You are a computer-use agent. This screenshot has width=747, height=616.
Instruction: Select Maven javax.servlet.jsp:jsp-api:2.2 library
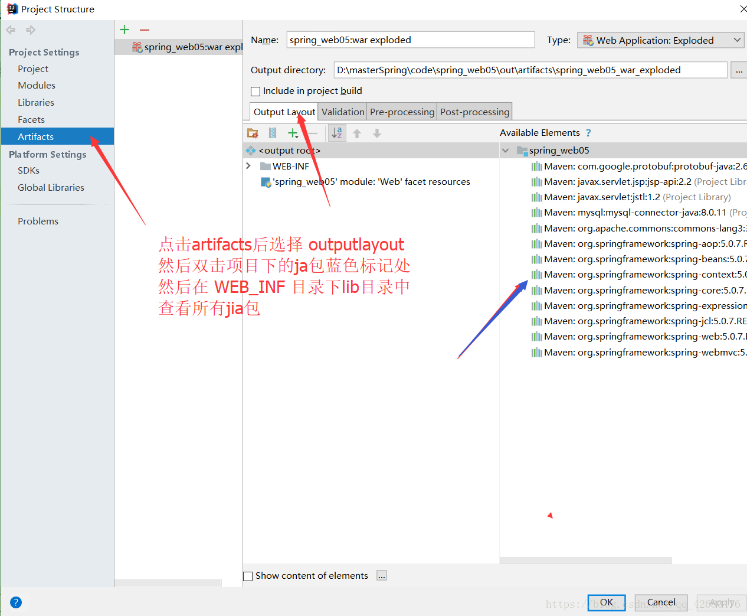tap(638, 182)
